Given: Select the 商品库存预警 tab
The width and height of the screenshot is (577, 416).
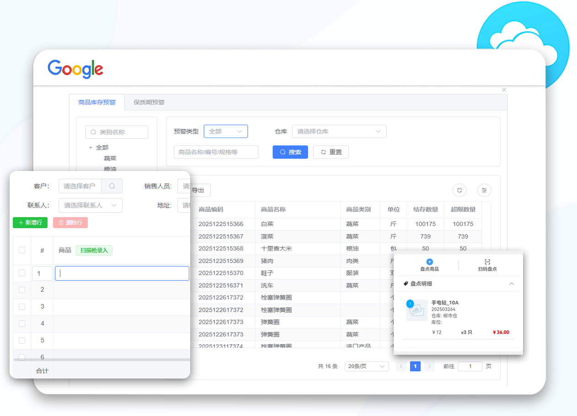Looking at the screenshot, I should coord(96,102).
